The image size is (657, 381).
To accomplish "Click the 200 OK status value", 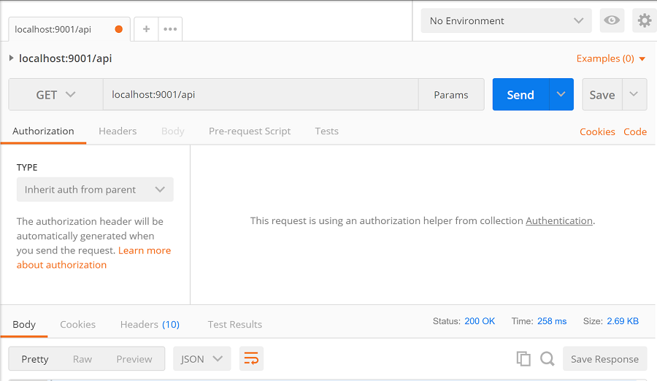I will [x=480, y=321].
